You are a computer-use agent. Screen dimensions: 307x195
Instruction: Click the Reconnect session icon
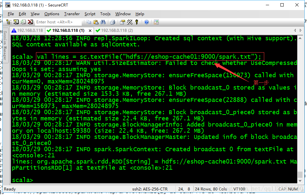[23, 22]
